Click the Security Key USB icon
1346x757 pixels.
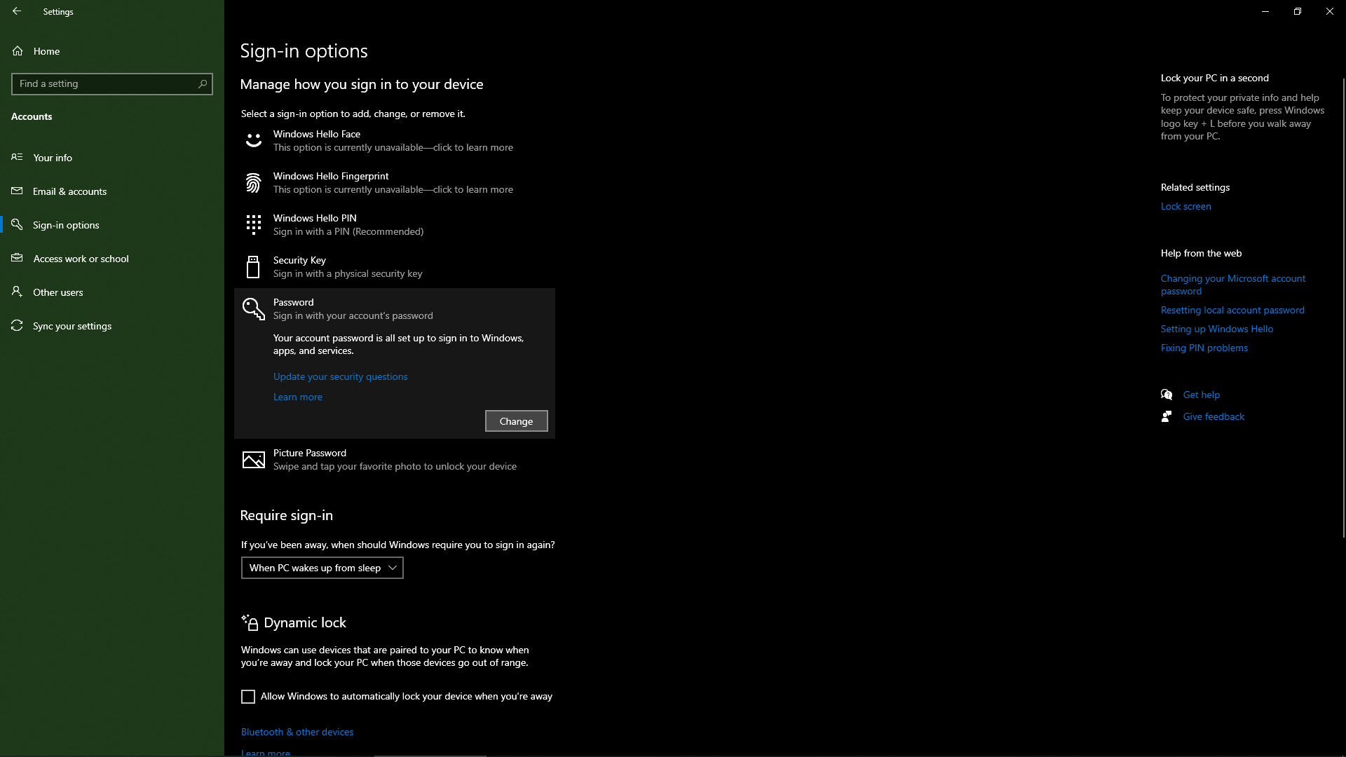click(x=253, y=267)
